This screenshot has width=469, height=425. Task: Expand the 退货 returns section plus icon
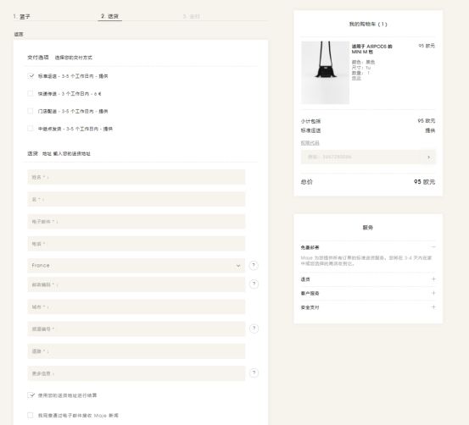433,279
